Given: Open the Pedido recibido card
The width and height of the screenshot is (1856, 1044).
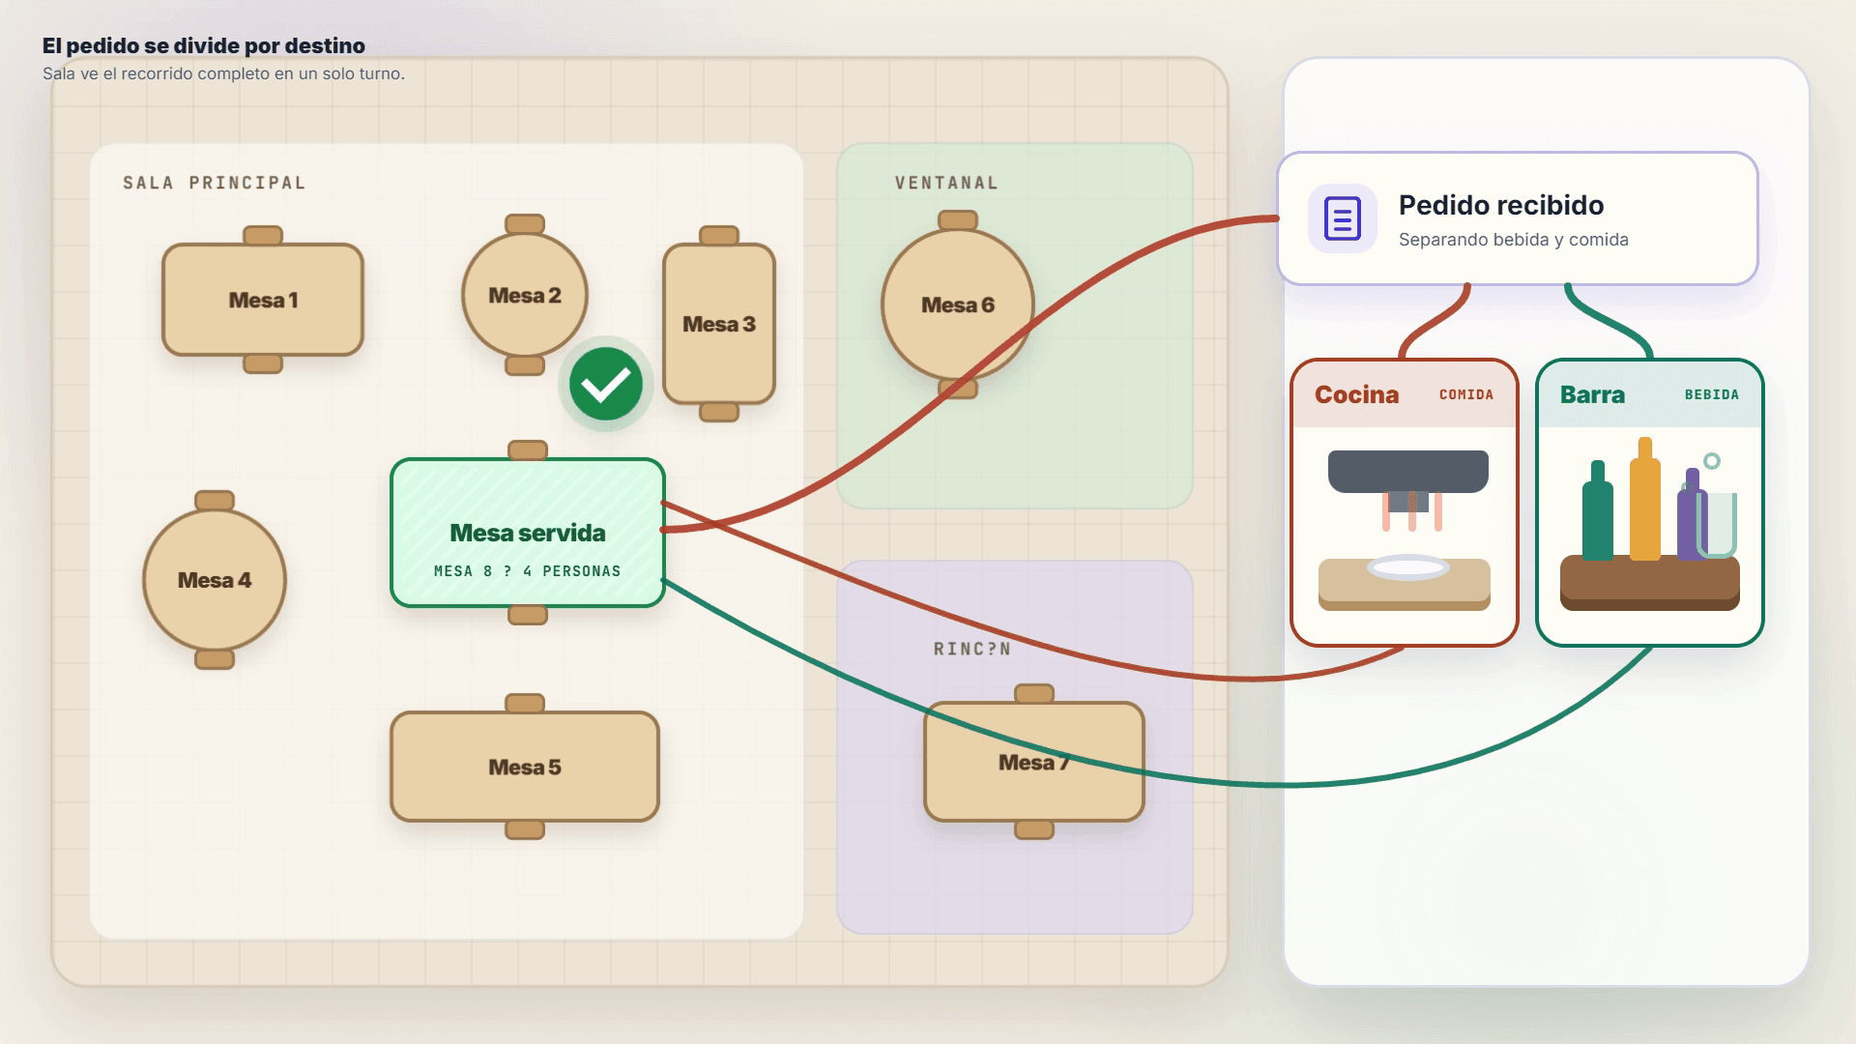Looking at the screenshot, I should (x=1518, y=218).
